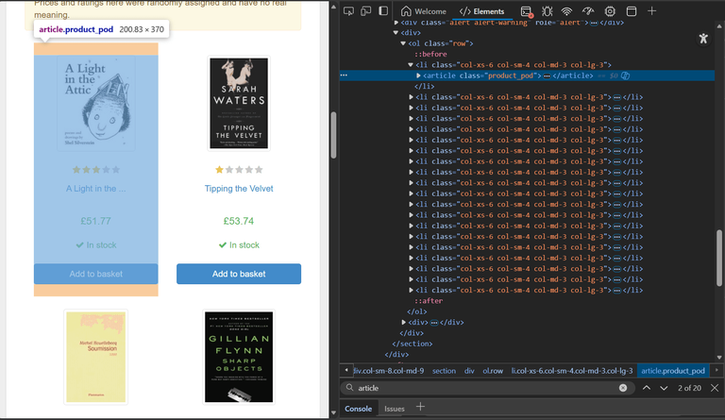The height and width of the screenshot is (420, 725).
Task: Expand the article product_pod node
Action: pyautogui.click(x=418, y=76)
